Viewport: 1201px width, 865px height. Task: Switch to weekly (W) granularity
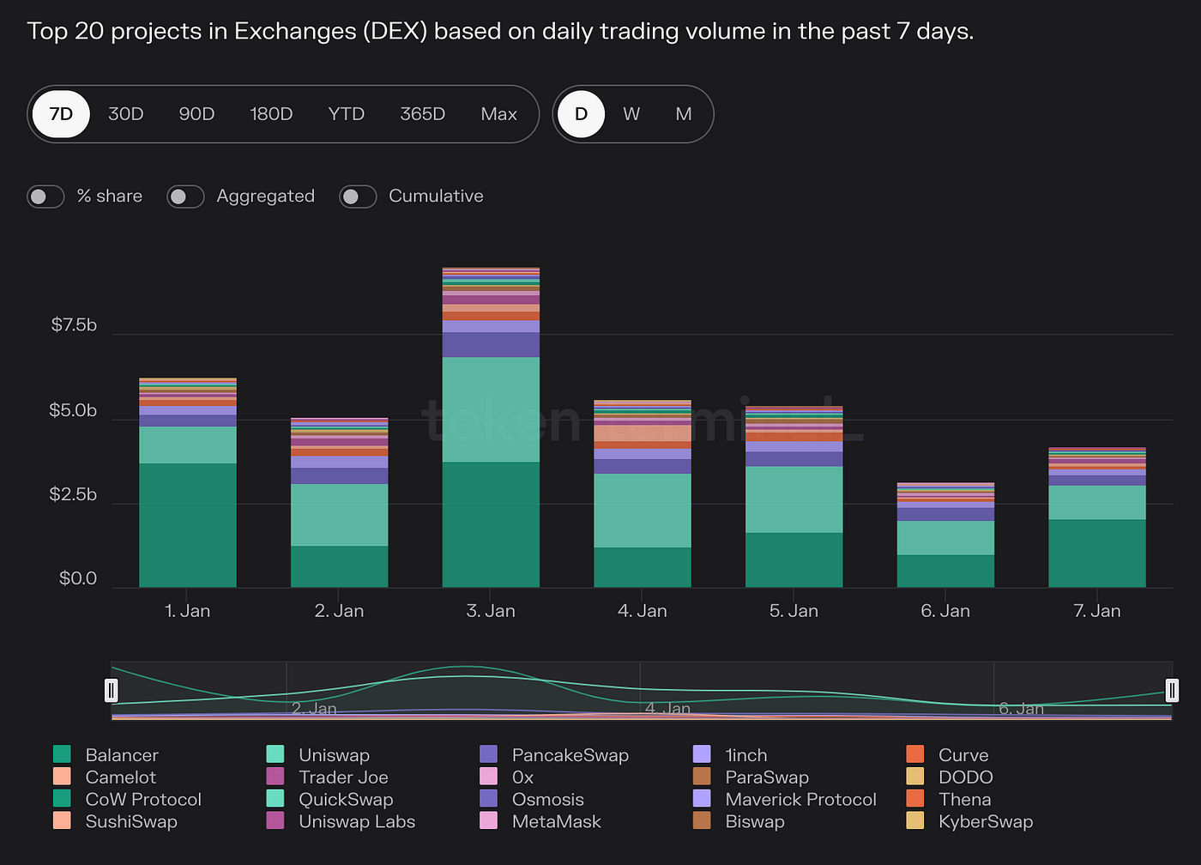631,114
